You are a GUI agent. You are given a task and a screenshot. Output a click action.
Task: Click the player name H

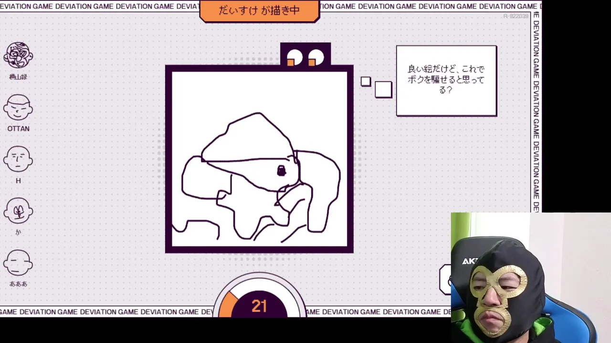(x=18, y=181)
